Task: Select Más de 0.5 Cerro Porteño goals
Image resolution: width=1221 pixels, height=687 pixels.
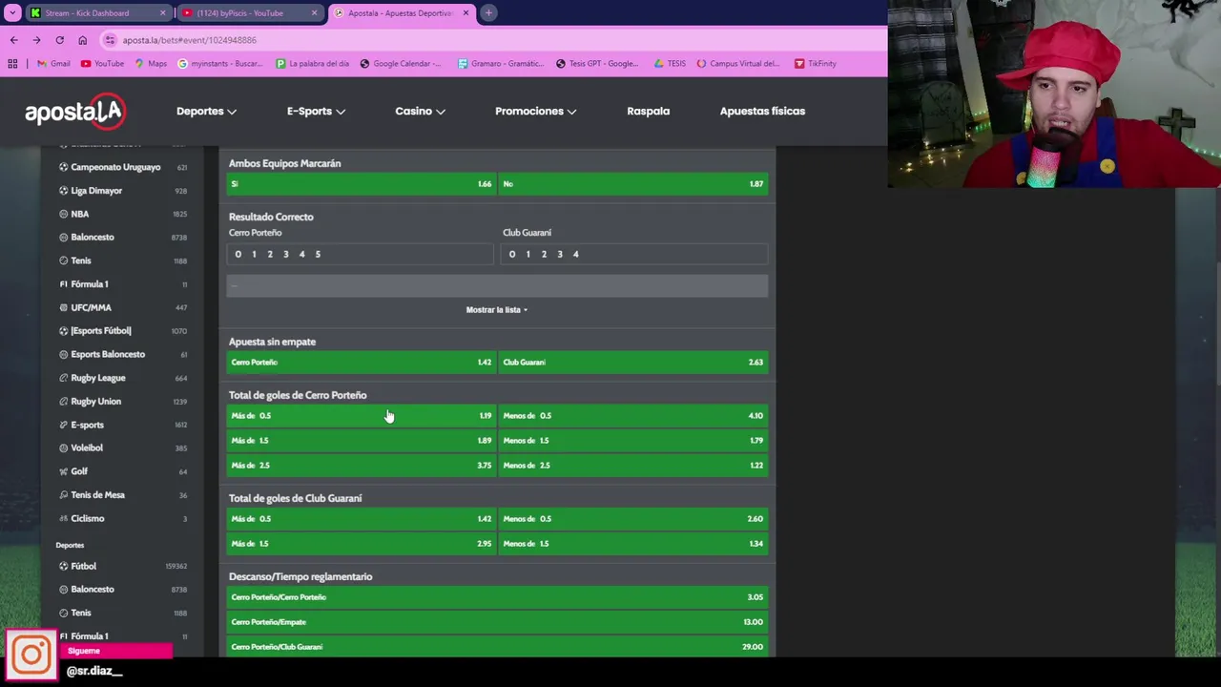Action: pyautogui.click(x=361, y=416)
